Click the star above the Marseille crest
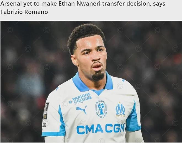The height and width of the screenshot is (143, 182). pyautogui.click(x=120, y=103)
